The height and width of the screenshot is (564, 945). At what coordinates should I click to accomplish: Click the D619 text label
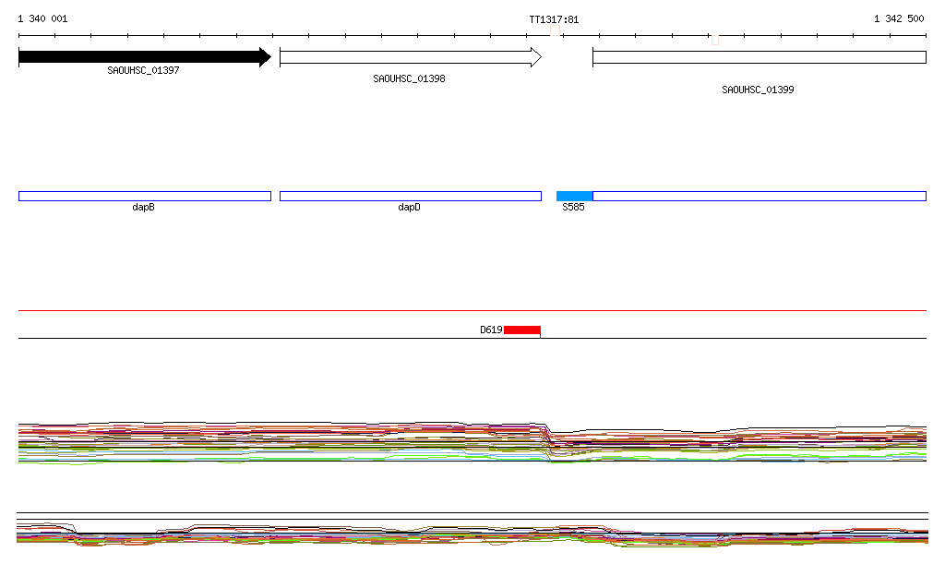click(x=490, y=330)
